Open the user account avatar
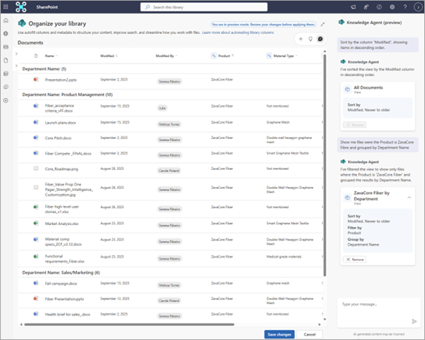 pyautogui.click(x=418, y=7)
